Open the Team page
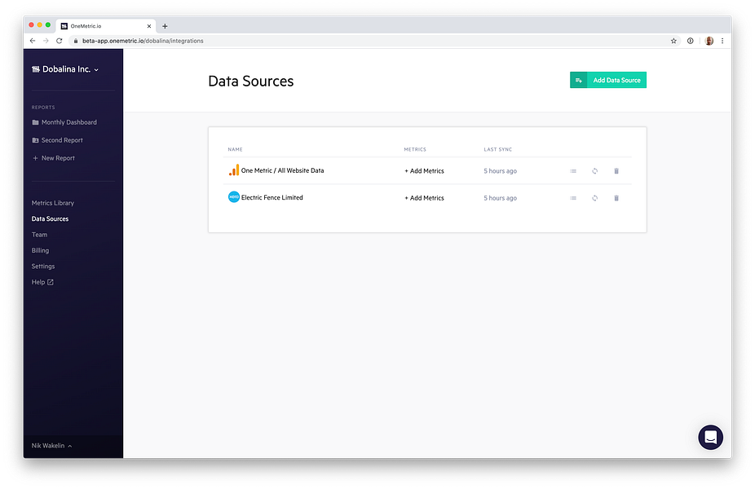The height and width of the screenshot is (489, 755). 39,235
